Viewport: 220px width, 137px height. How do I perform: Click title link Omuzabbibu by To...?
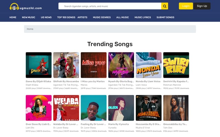(x=175, y=124)
